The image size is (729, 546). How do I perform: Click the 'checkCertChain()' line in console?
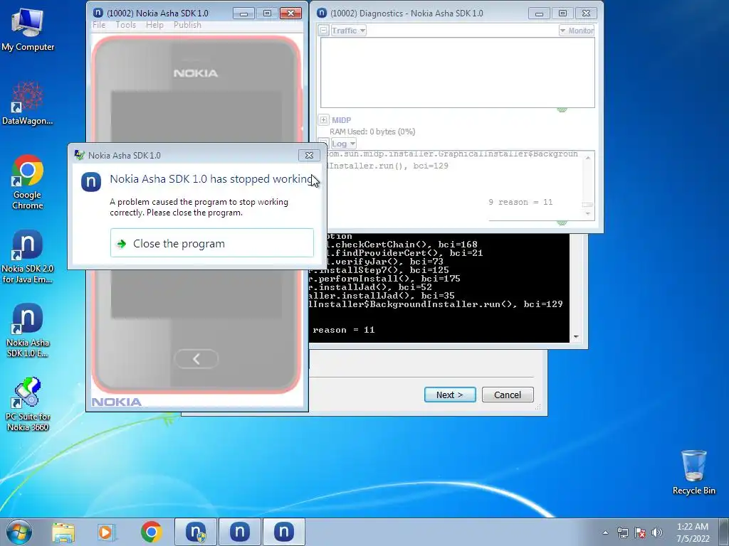coord(402,245)
